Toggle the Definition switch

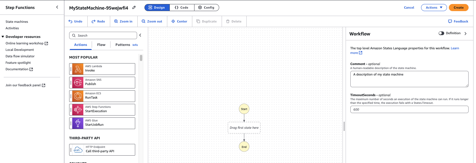coord(441,33)
